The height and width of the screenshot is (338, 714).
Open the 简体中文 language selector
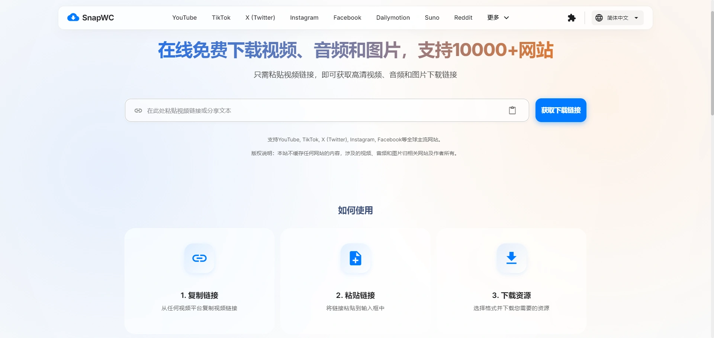pos(617,17)
